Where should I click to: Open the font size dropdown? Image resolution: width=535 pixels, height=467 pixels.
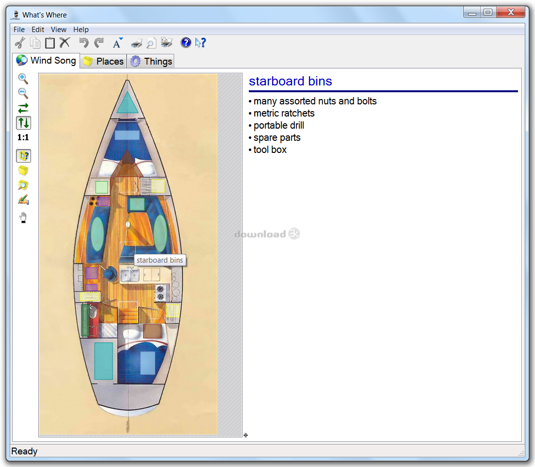[x=117, y=43]
